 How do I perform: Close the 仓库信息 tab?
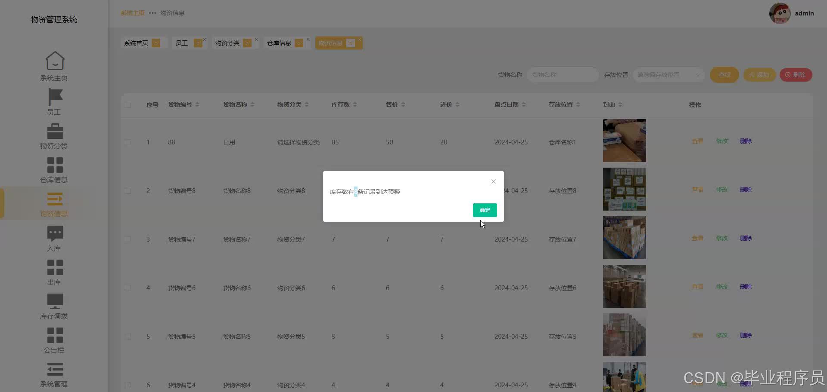[308, 40]
